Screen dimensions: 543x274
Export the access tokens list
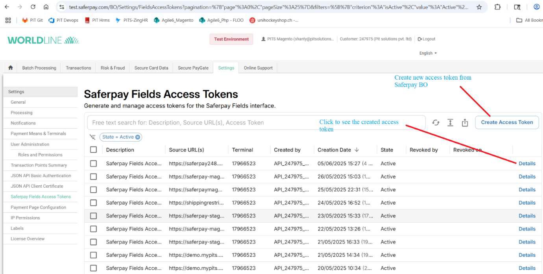465,122
